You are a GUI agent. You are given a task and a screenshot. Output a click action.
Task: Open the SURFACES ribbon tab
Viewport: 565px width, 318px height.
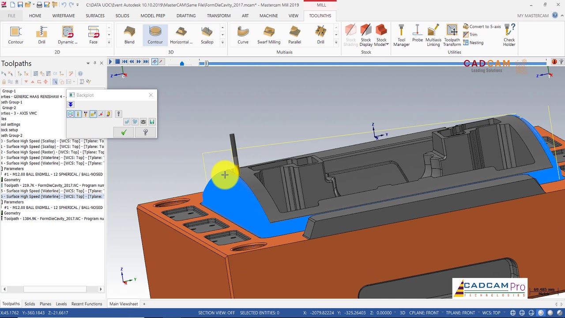95,15
